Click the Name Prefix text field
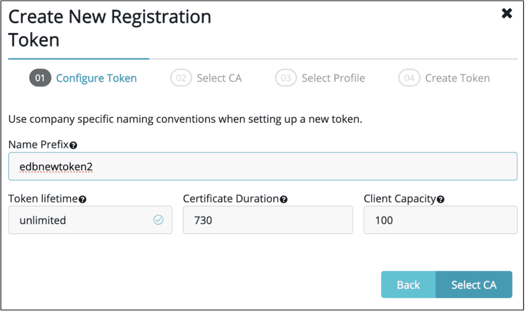 pos(262,166)
